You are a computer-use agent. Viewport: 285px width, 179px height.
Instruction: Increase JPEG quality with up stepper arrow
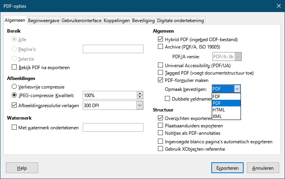click(x=140, y=94)
